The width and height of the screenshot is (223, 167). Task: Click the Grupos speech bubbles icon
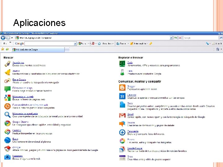[122, 124]
